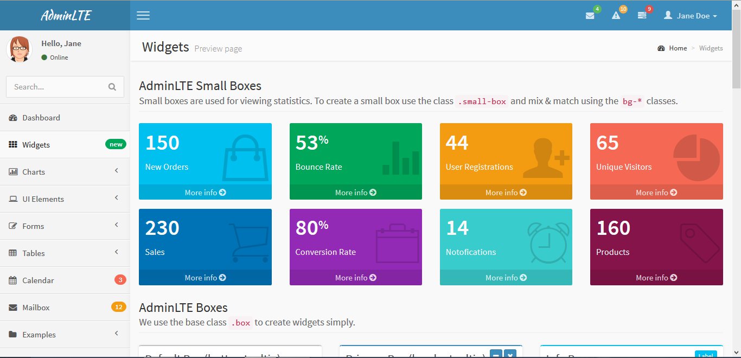
Task: Click the Online status indicator
Action: tap(55, 57)
